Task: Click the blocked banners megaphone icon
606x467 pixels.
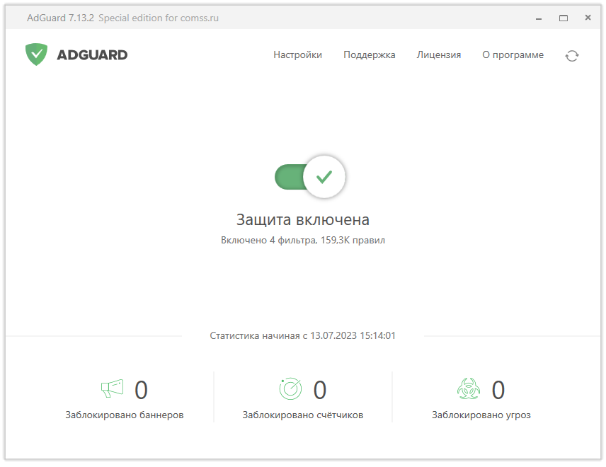Action: (x=112, y=388)
